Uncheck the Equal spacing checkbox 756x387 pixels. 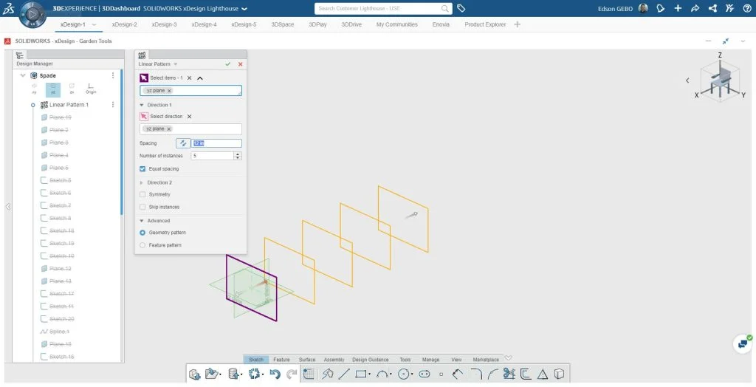pos(143,169)
